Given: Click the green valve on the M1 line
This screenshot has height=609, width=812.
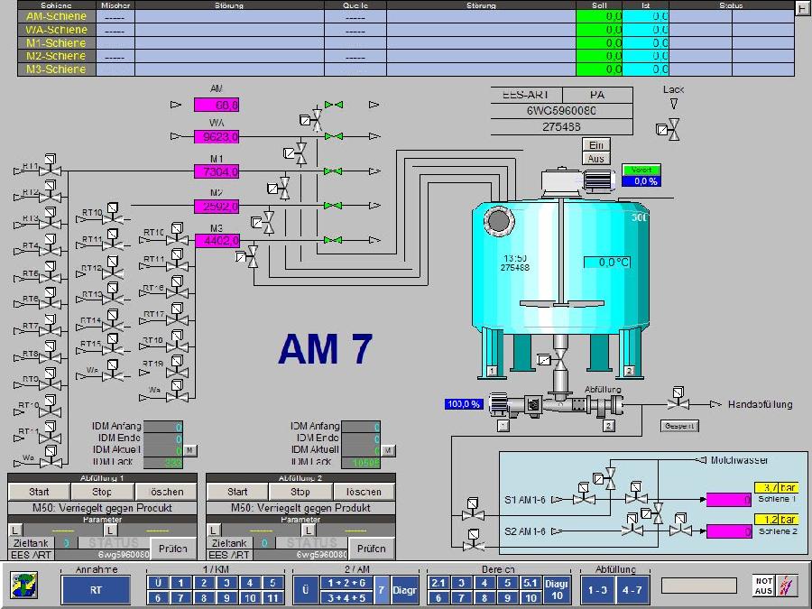Looking at the screenshot, I should coord(333,171).
